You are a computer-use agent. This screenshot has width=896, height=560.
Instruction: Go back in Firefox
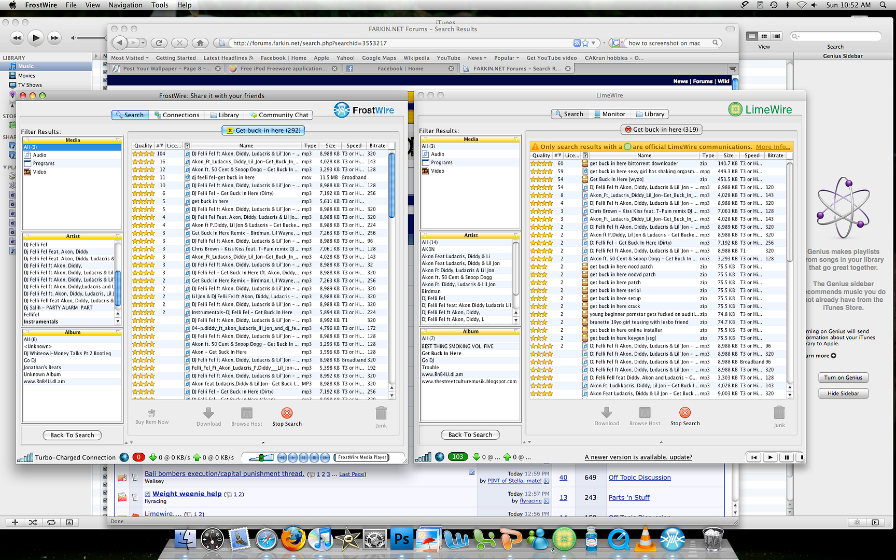click(x=120, y=43)
